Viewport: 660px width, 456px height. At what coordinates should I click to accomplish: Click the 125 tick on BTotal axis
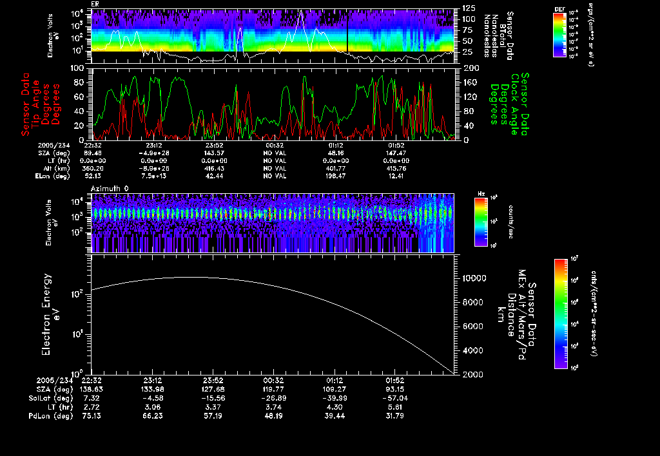(469, 8)
